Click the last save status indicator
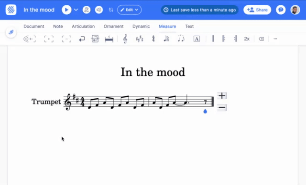Viewport: 306px width, 185px height. [199, 10]
